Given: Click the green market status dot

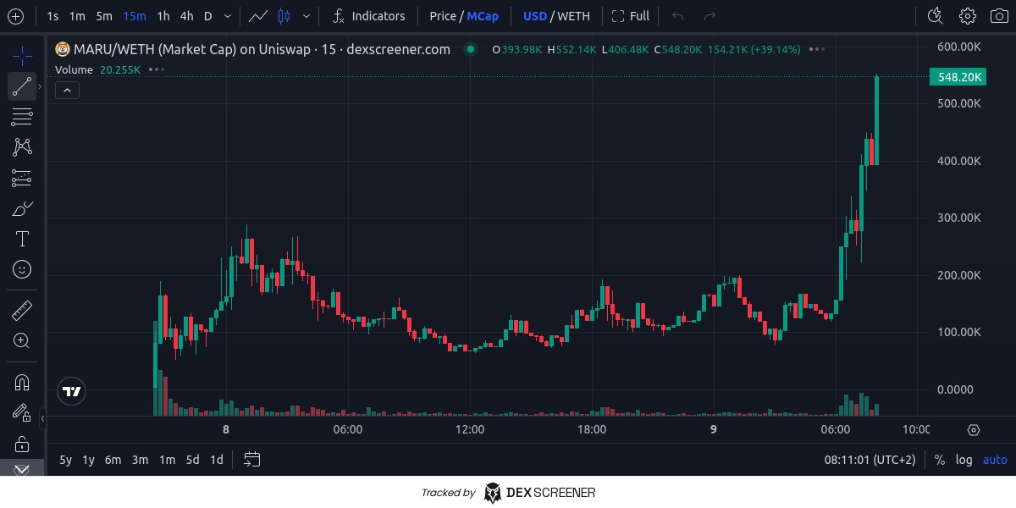Looking at the screenshot, I should click(x=471, y=49).
